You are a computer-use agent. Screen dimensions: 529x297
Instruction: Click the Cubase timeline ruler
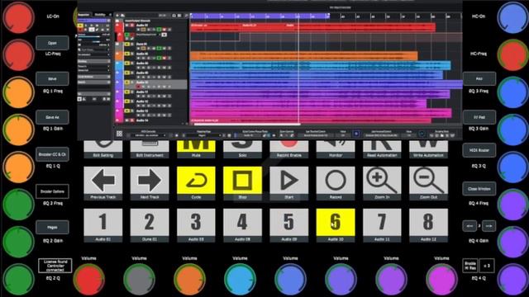(326, 16)
